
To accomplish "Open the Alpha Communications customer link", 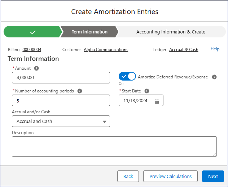I will [x=106, y=50].
